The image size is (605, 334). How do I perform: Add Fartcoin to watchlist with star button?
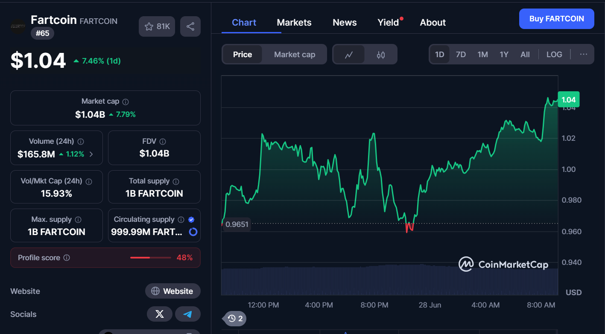click(157, 26)
